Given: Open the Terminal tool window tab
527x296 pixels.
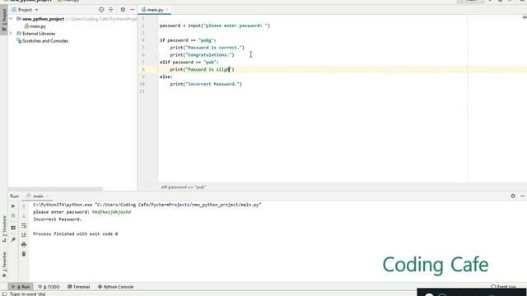Looking at the screenshot, I should 79,287.
